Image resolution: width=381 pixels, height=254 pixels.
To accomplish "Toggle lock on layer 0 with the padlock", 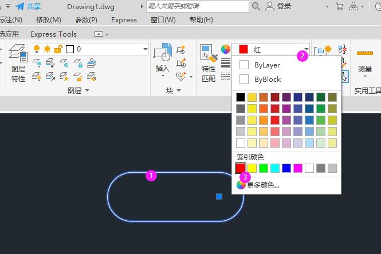I will [x=58, y=49].
